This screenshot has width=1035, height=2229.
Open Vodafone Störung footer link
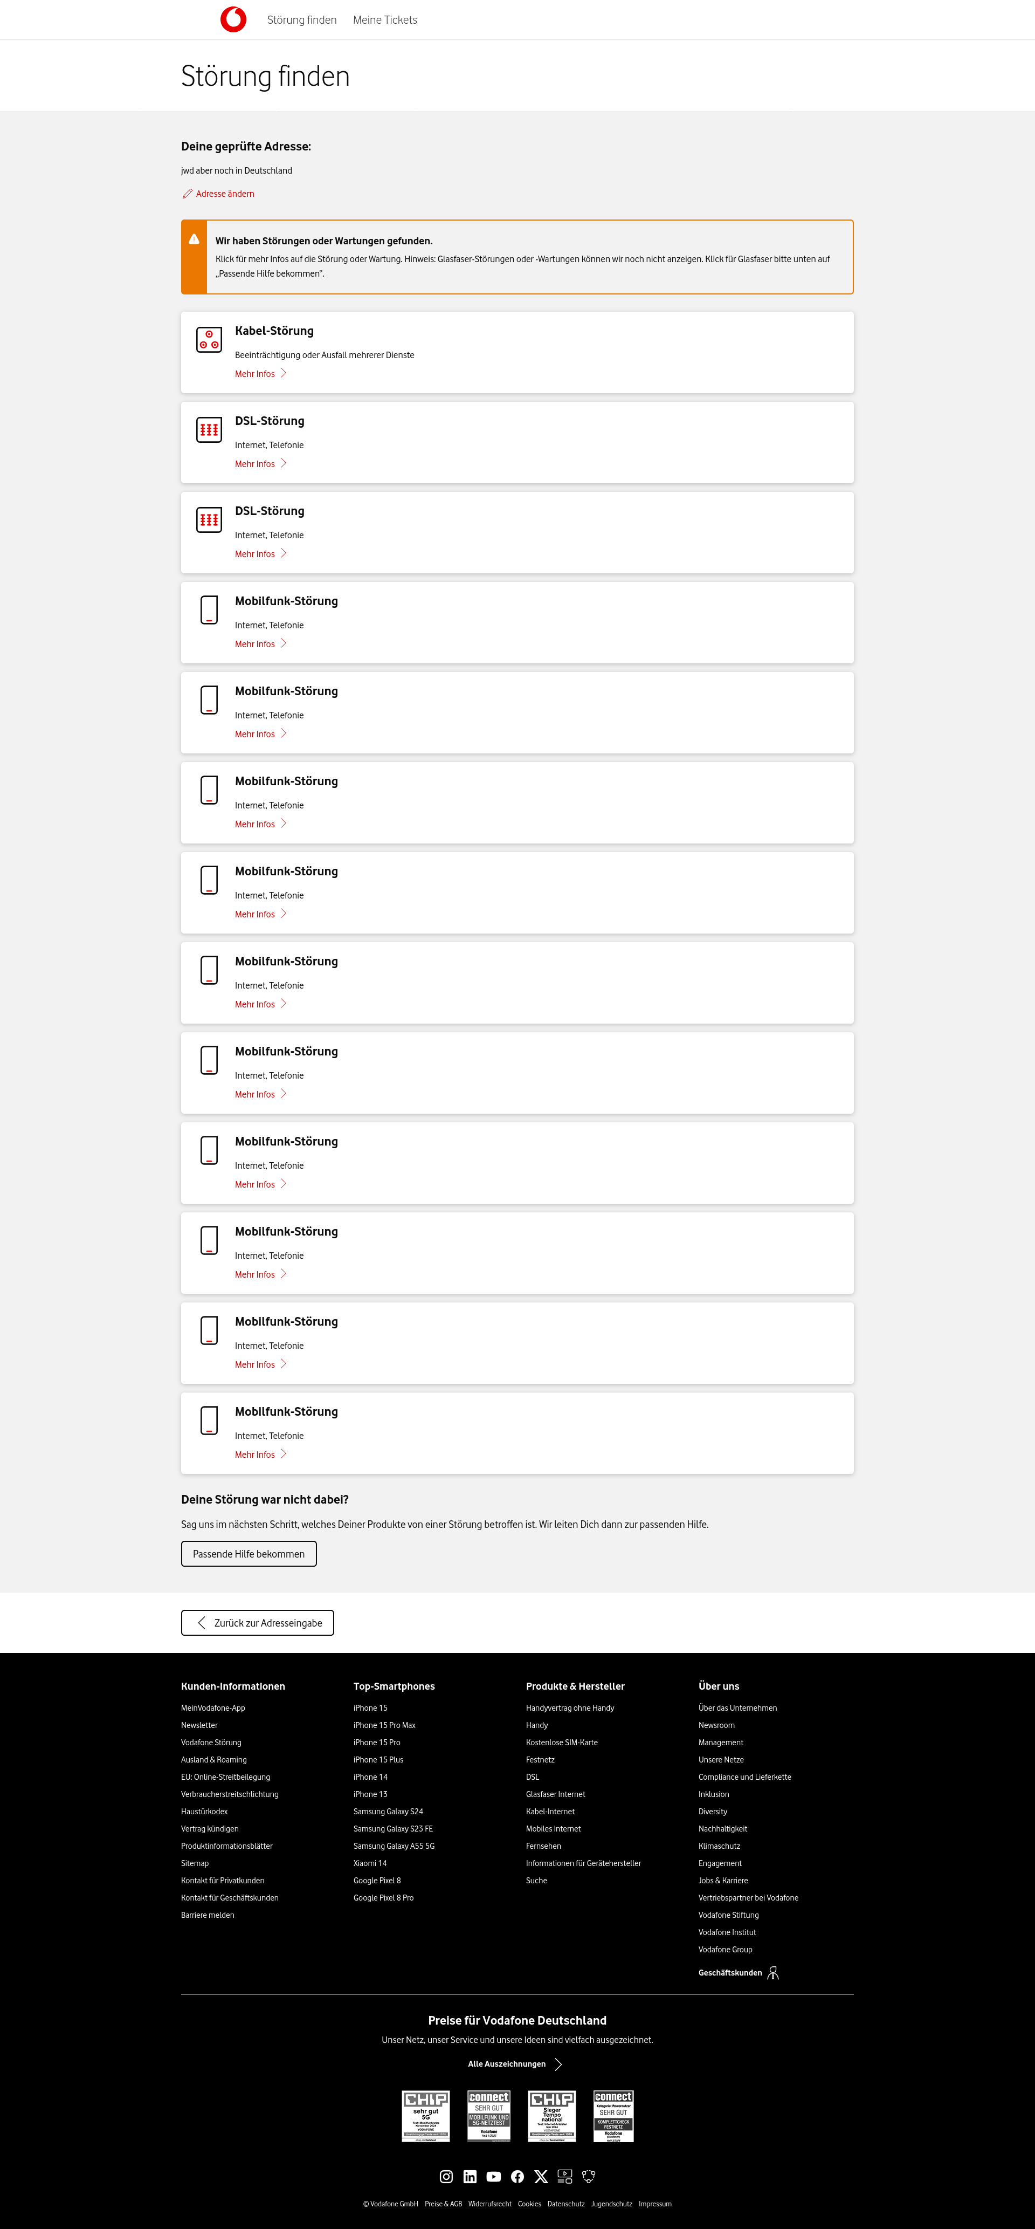click(x=211, y=1742)
